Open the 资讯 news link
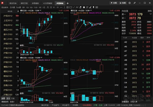Screen dimensions: 153x107 [x=150, y=11]
